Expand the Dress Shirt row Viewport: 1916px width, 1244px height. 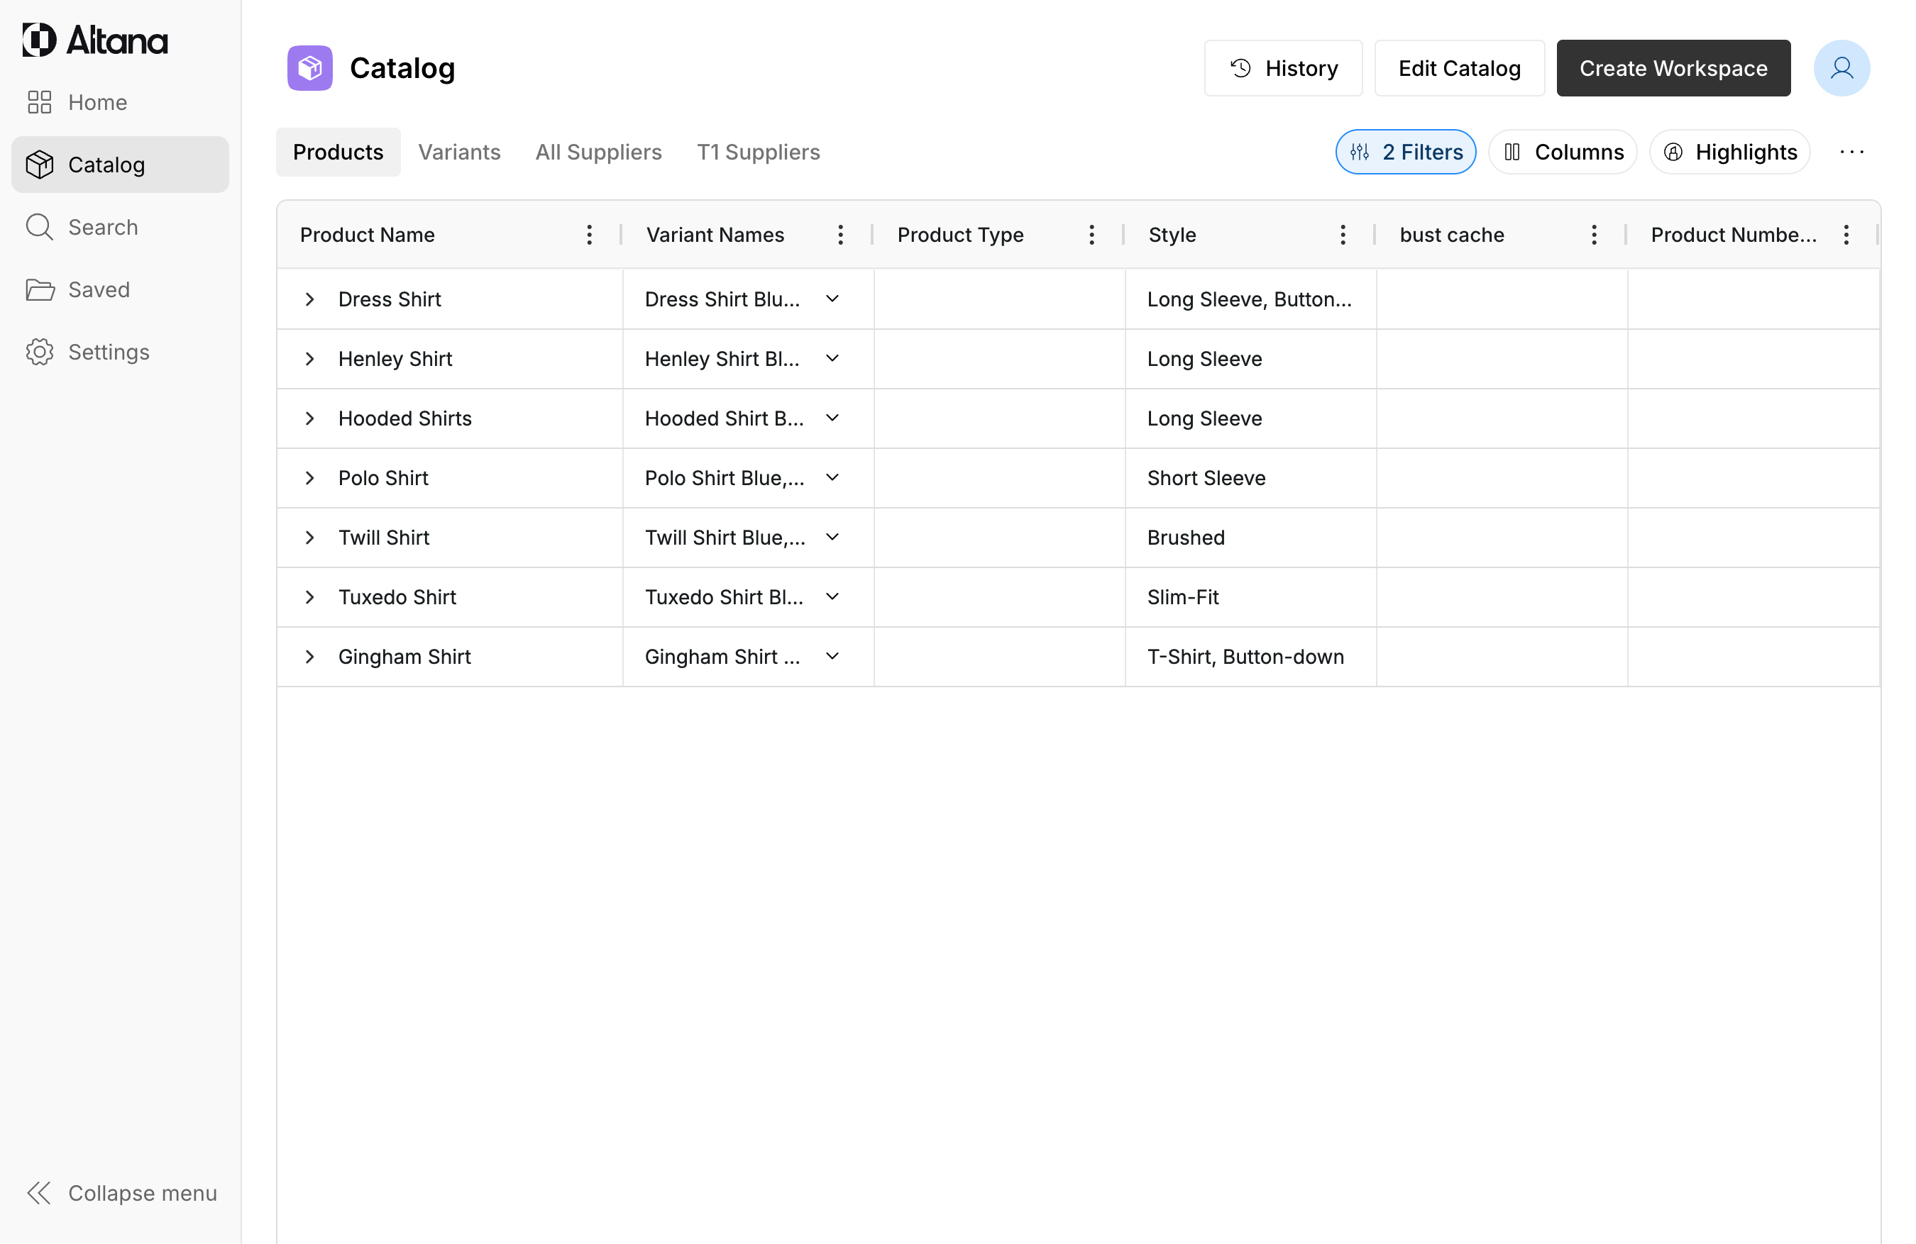pyautogui.click(x=310, y=299)
